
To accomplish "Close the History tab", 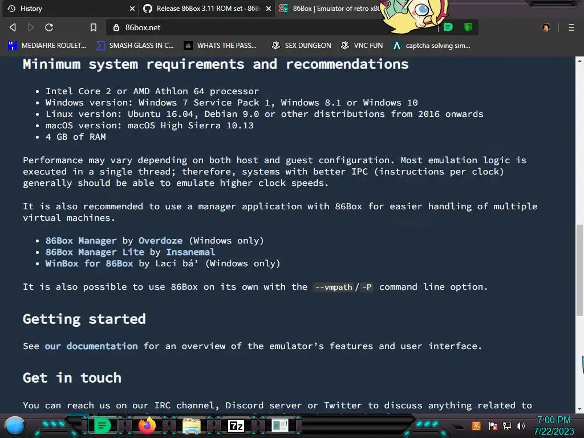I will coord(132,9).
